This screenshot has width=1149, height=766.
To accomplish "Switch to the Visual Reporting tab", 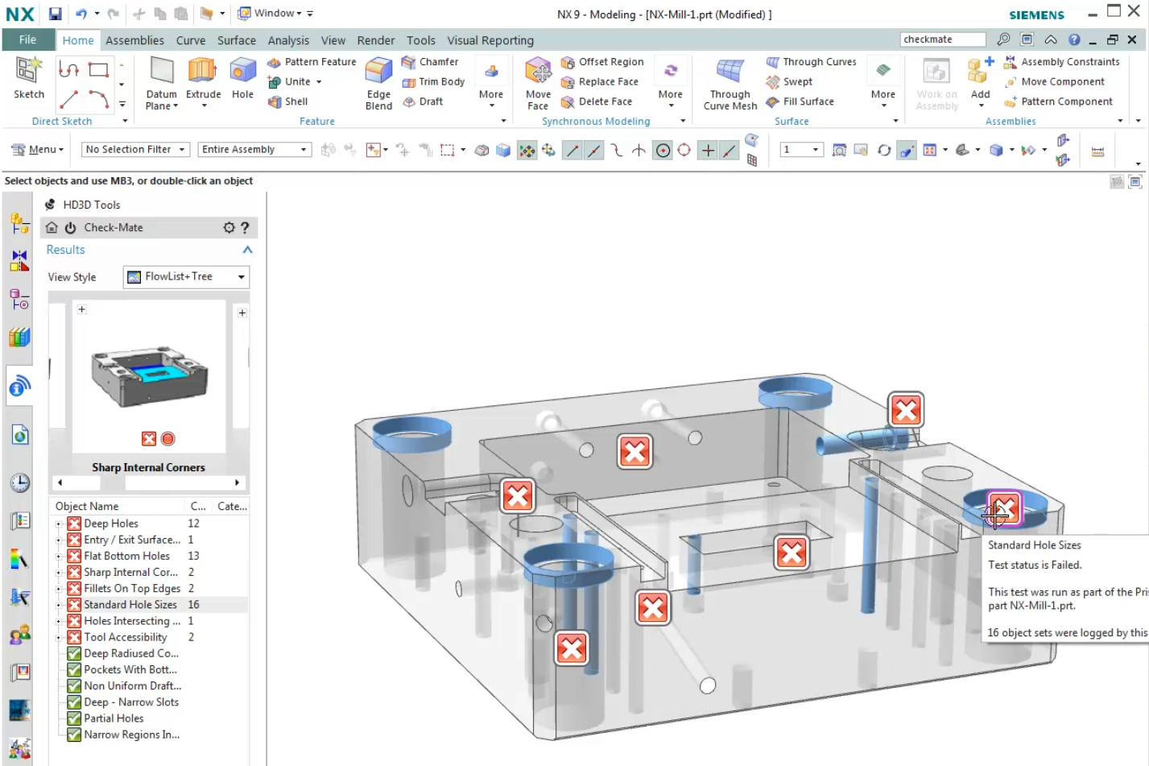I will click(x=490, y=40).
